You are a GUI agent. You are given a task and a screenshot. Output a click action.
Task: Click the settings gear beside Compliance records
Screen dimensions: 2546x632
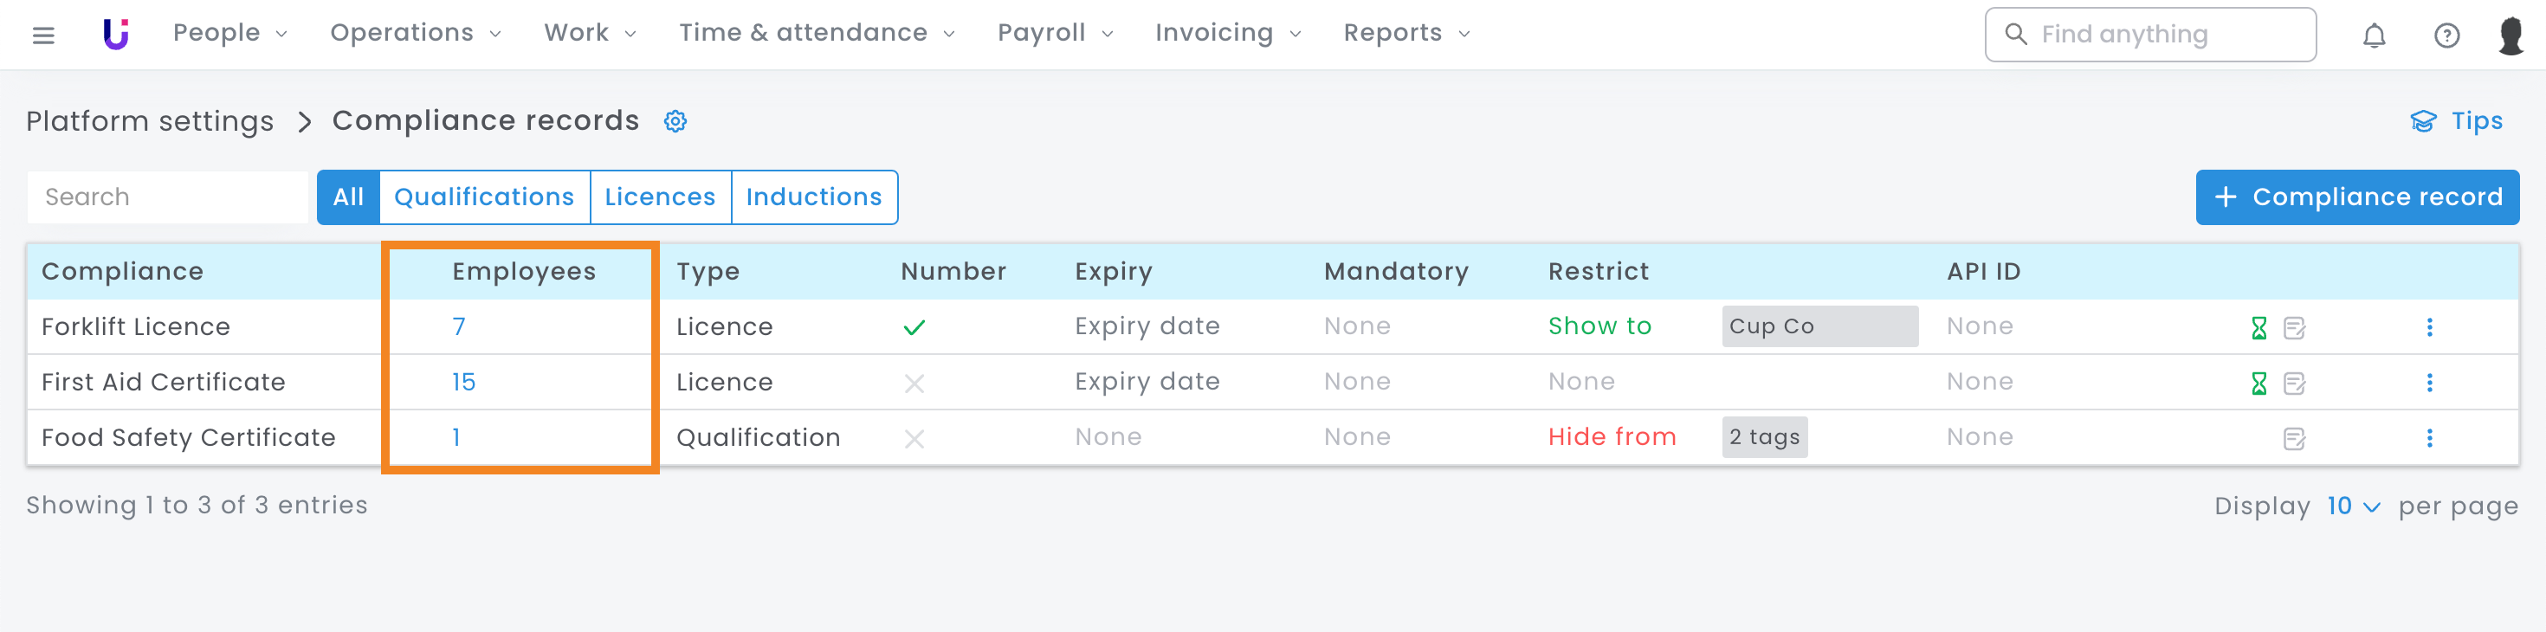675,121
